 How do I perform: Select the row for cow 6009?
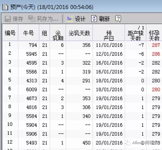click(82, 89)
